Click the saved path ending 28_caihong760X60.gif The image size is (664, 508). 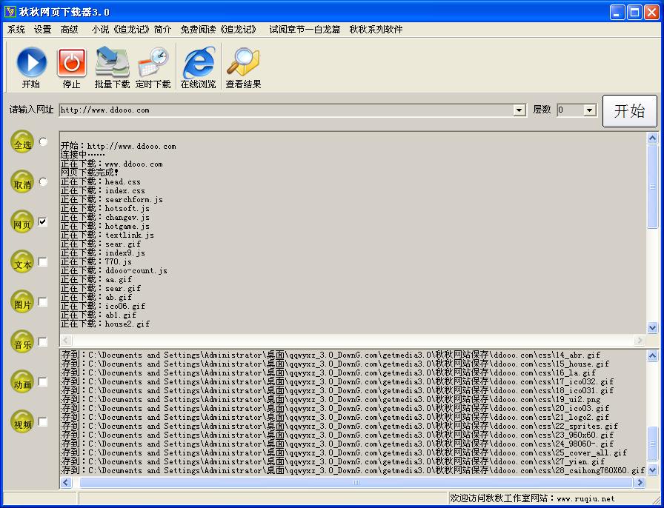(x=353, y=470)
